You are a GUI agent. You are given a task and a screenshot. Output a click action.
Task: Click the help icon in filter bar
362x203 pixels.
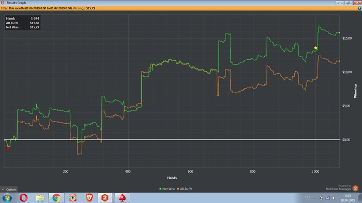coord(359,8)
